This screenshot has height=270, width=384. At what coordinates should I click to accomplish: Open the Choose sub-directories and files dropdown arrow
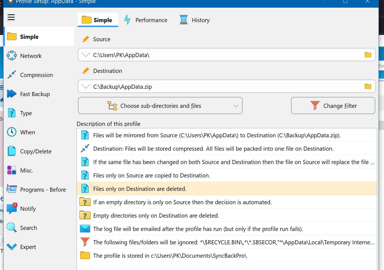point(236,106)
